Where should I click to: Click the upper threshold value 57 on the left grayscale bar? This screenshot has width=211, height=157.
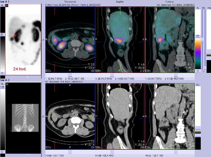[2, 34]
